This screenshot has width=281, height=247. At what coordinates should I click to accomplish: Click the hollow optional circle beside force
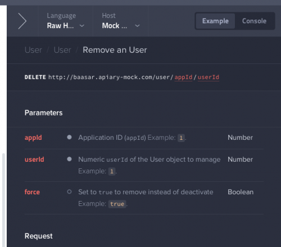pyautogui.click(x=69, y=191)
